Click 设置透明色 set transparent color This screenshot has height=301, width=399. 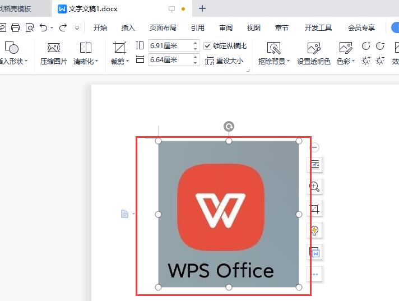(314, 54)
